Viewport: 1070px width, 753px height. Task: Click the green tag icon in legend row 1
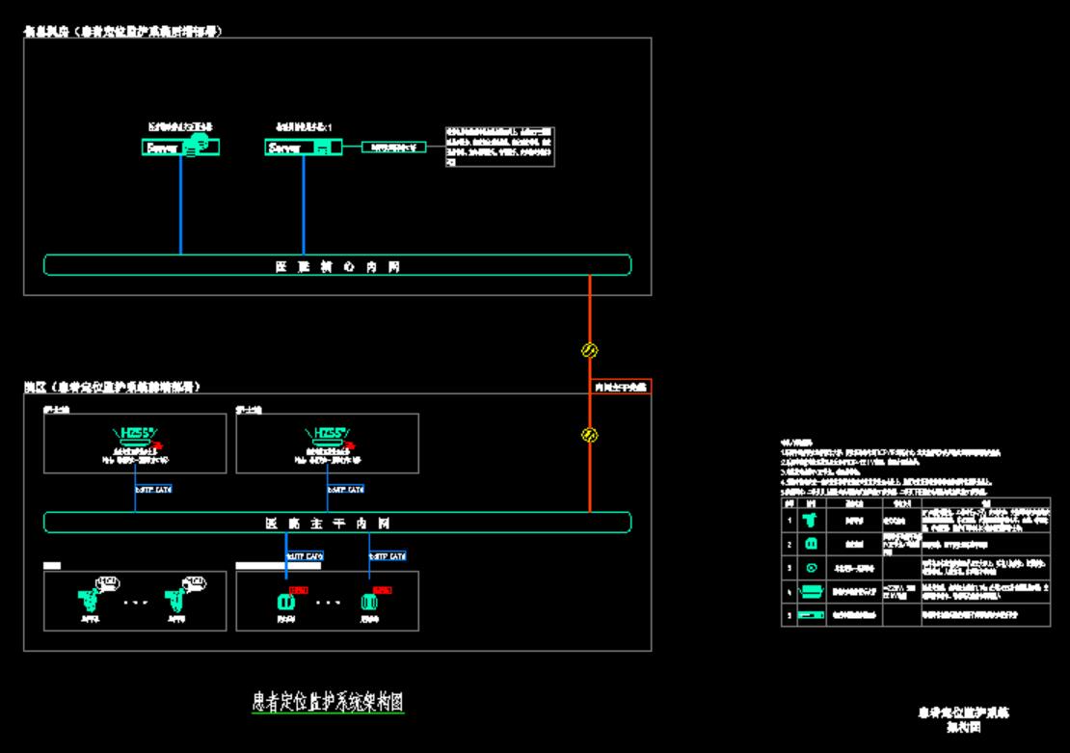click(x=811, y=521)
